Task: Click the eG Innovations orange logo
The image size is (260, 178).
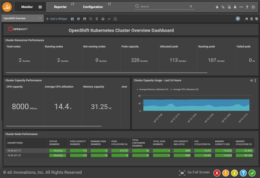Action: [7, 7]
